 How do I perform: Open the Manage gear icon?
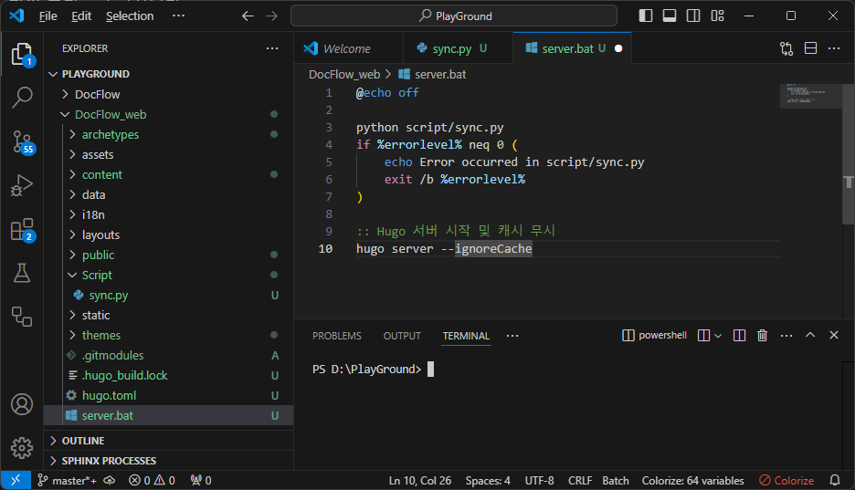coord(22,447)
